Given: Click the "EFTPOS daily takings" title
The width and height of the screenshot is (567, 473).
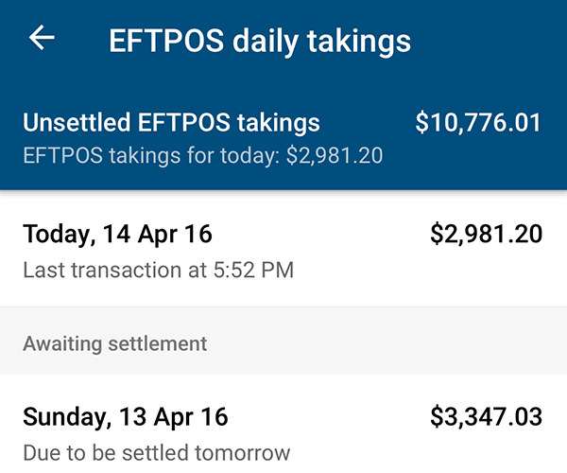Looking at the screenshot, I should point(260,41).
